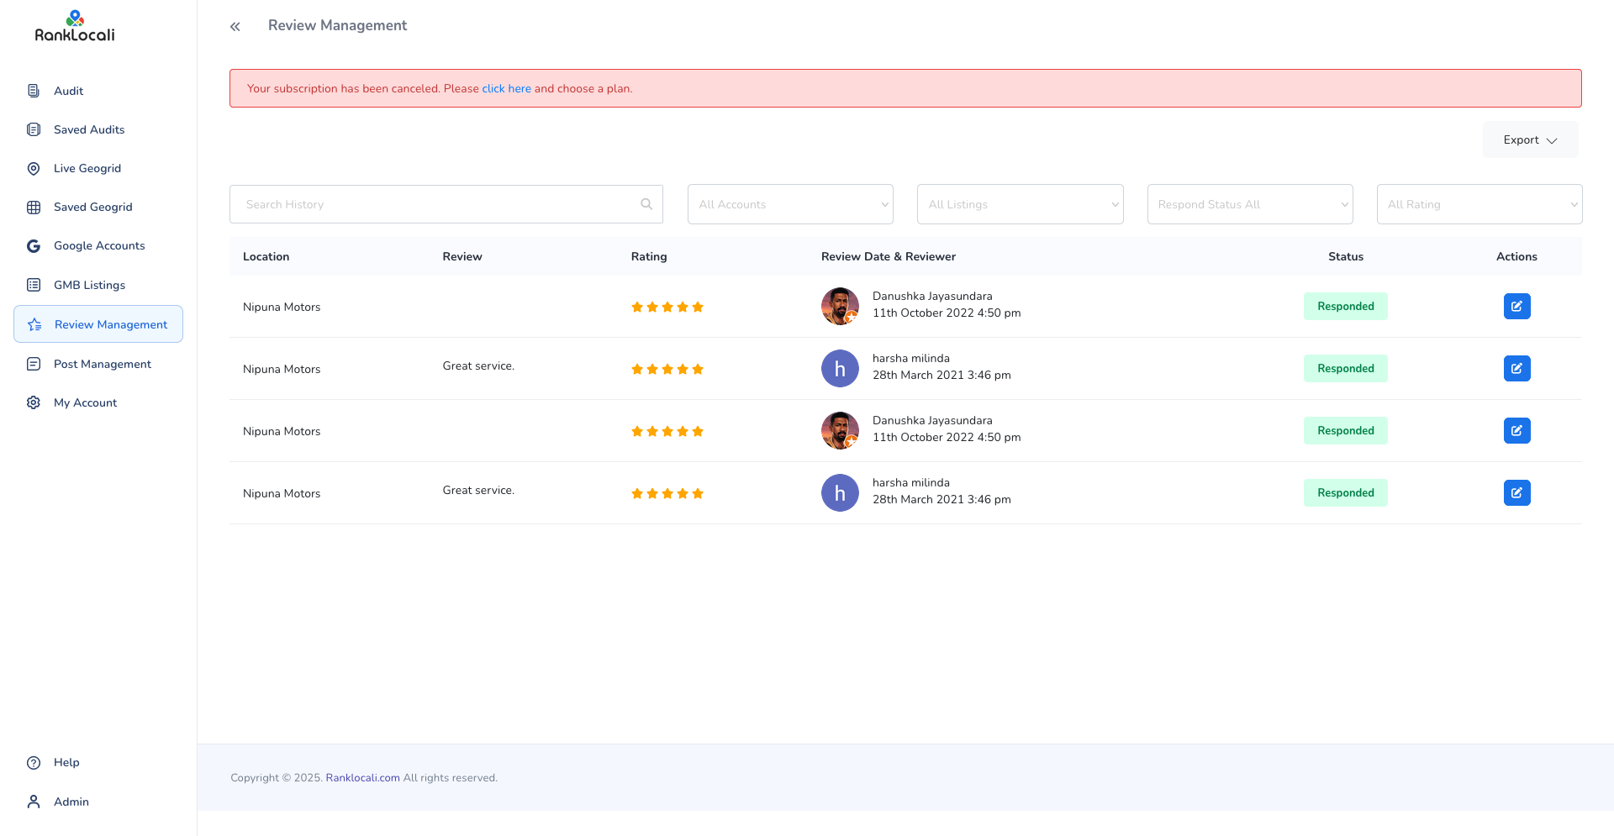
Task: Open GMB Listings using its list icon
Action: pos(33,285)
